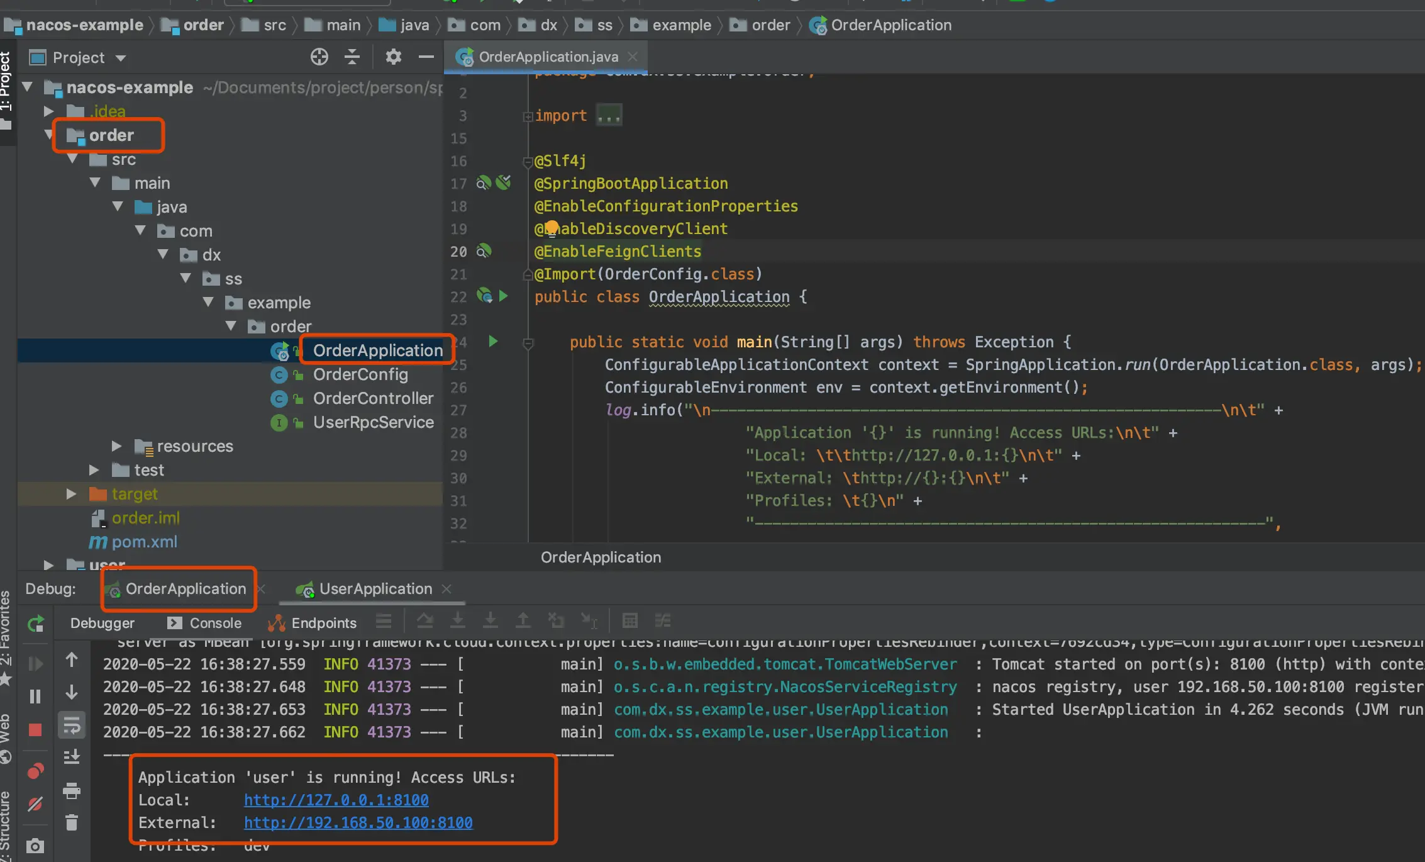Viewport: 1425px width, 862px height.
Task: Toggle soft-wrap in the console
Action: click(72, 725)
